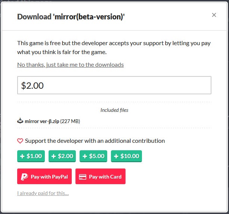Image resolution: width=229 pixels, height=214 pixels.
Task: Add a $5.00 contribution
Action: [x=93, y=156]
